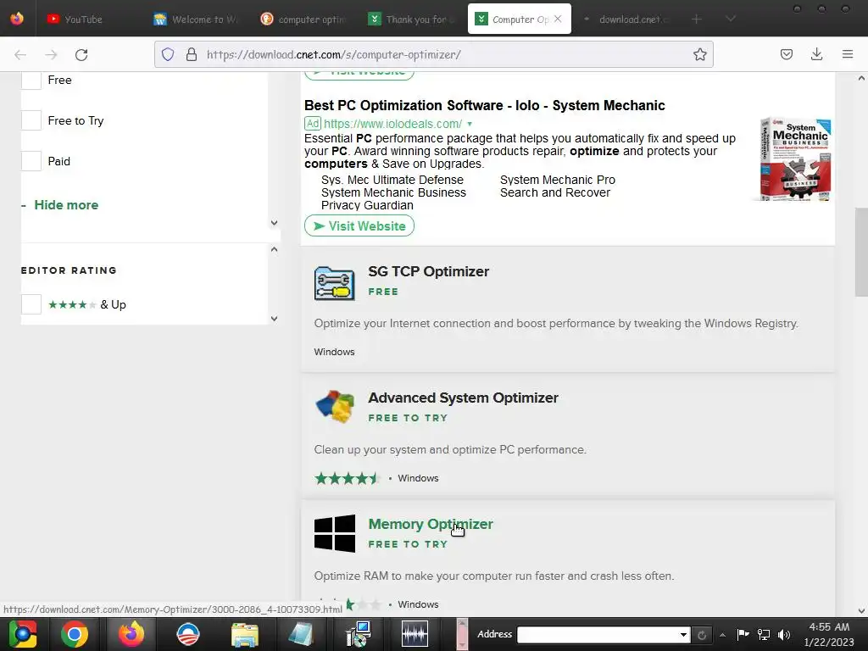Viewport: 868px width, 651px height.
Task: Open Search and Recover sublink
Action: pyautogui.click(x=554, y=192)
